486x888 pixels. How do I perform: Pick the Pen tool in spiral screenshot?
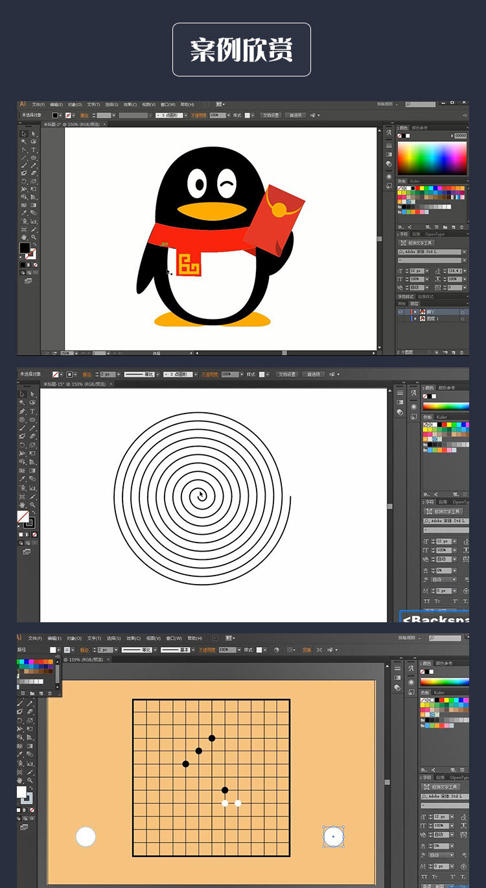(23, 412)
